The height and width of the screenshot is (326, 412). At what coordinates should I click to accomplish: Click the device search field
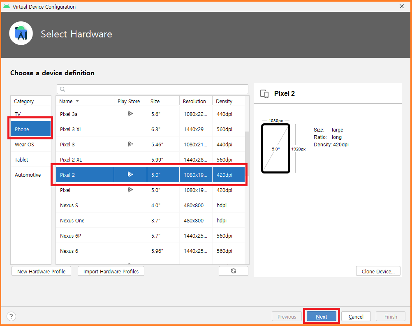[x=153, y=89]
